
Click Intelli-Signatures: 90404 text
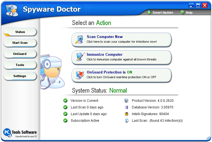(150, 114)
